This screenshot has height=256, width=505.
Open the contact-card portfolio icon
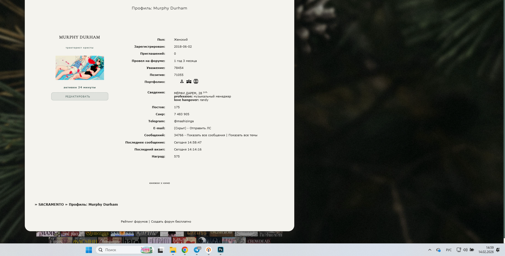click(196, 81)
